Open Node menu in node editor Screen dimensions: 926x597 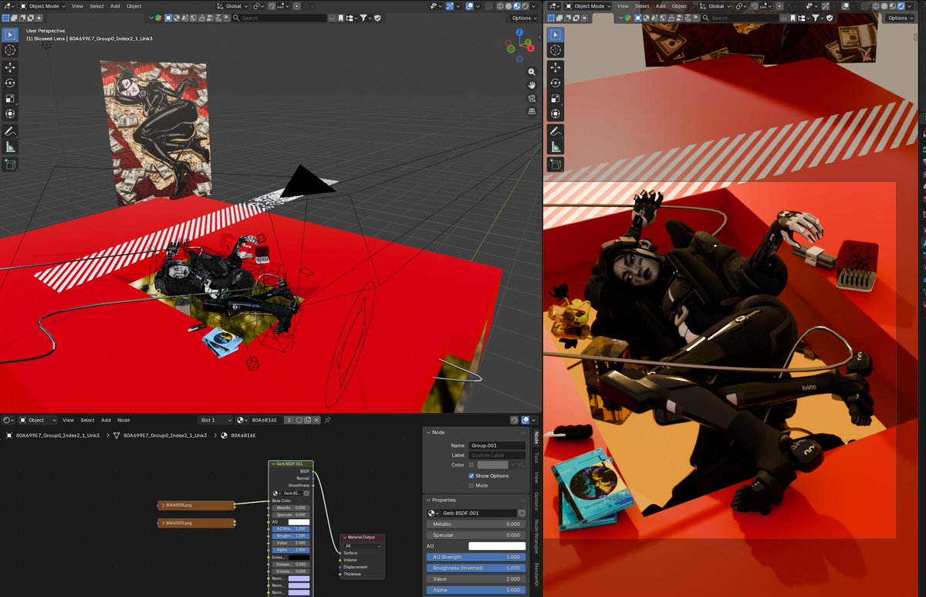(x=123, y=420)
